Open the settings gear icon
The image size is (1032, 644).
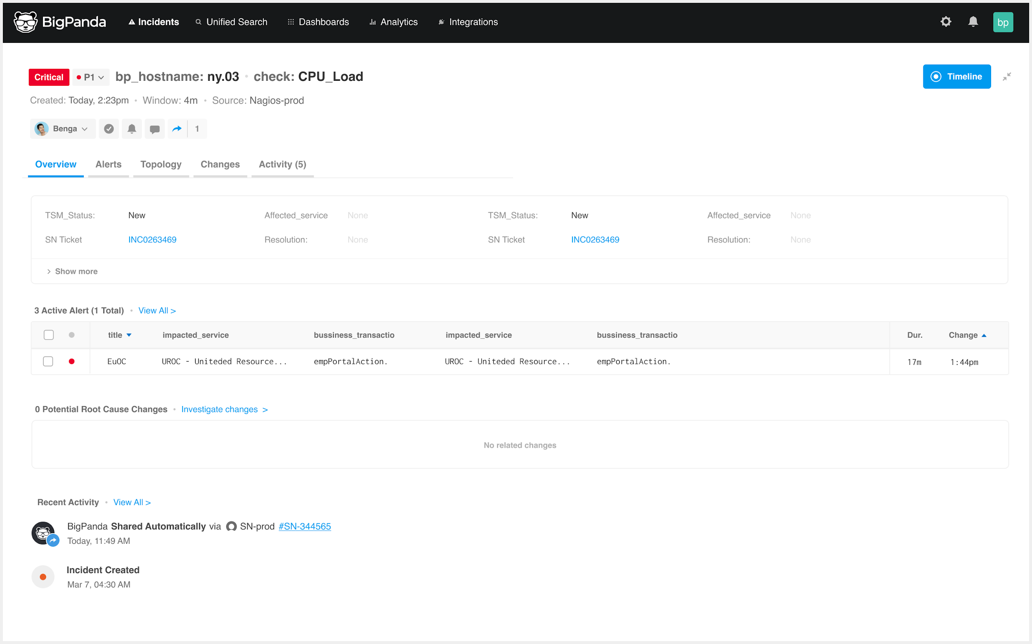tap(945, 22)
